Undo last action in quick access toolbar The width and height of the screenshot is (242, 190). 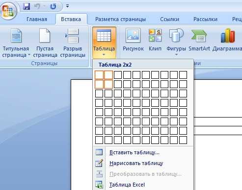point(37,6)
